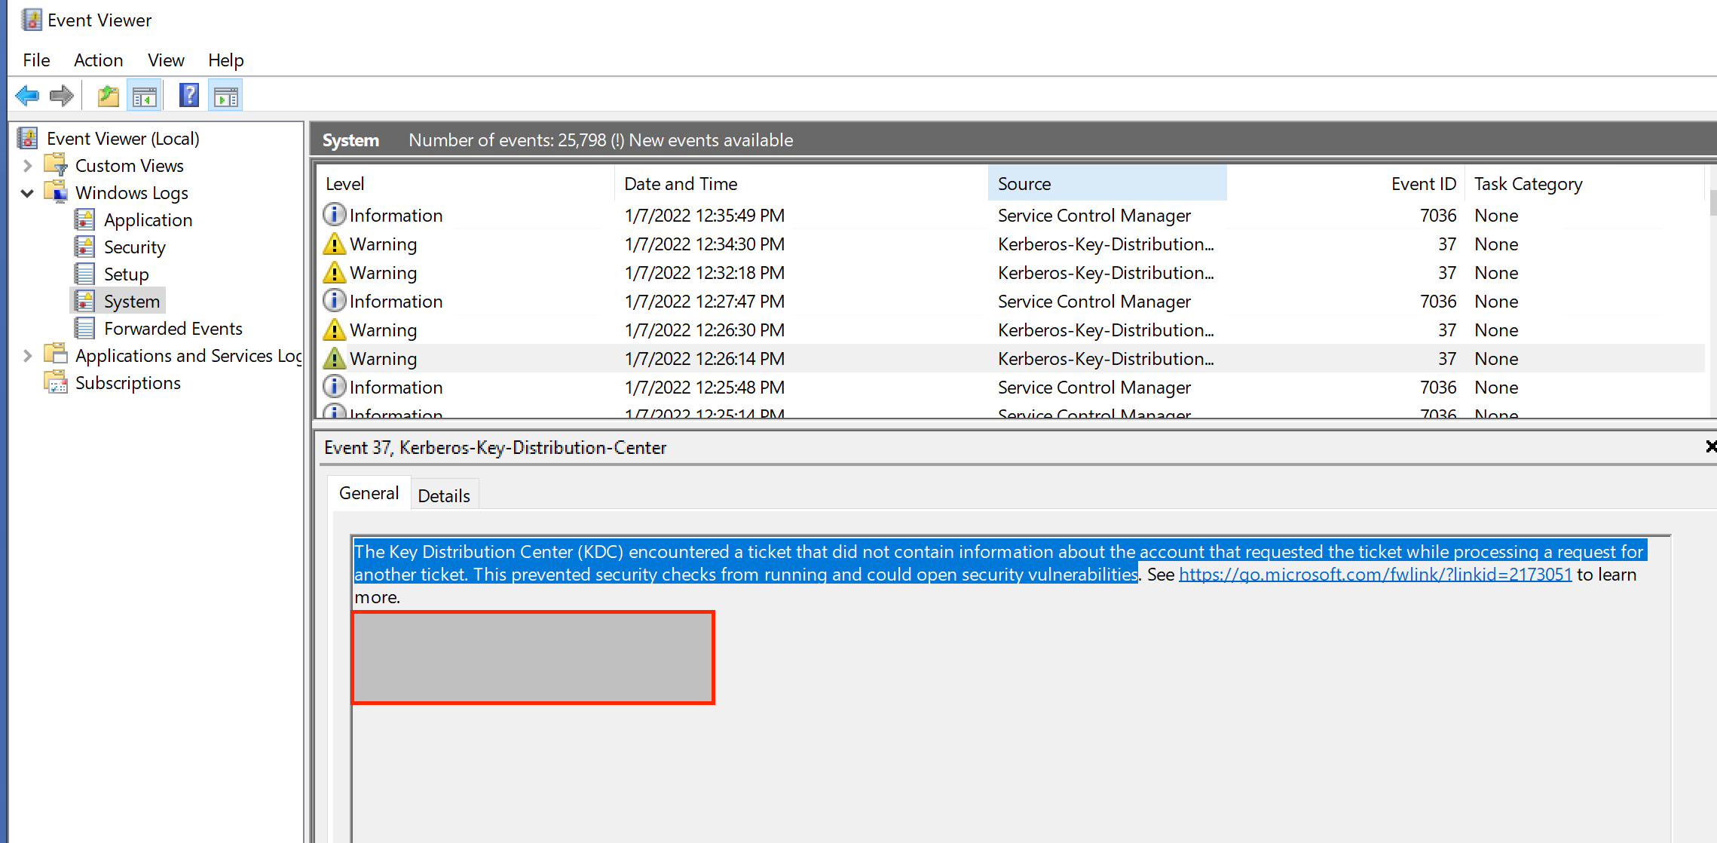The height and width of the screenshot is (843, 1717).
Task: Click the blue Help toolbar icon
Action: point(188,96)
